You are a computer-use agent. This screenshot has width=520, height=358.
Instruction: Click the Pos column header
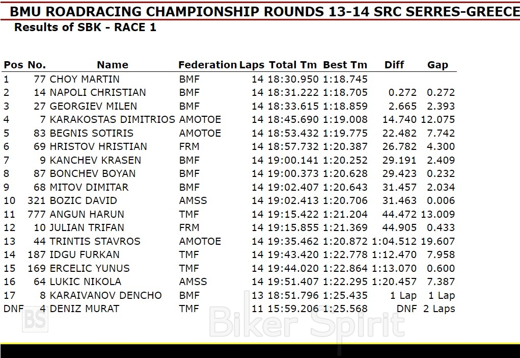tap(13, 65)
